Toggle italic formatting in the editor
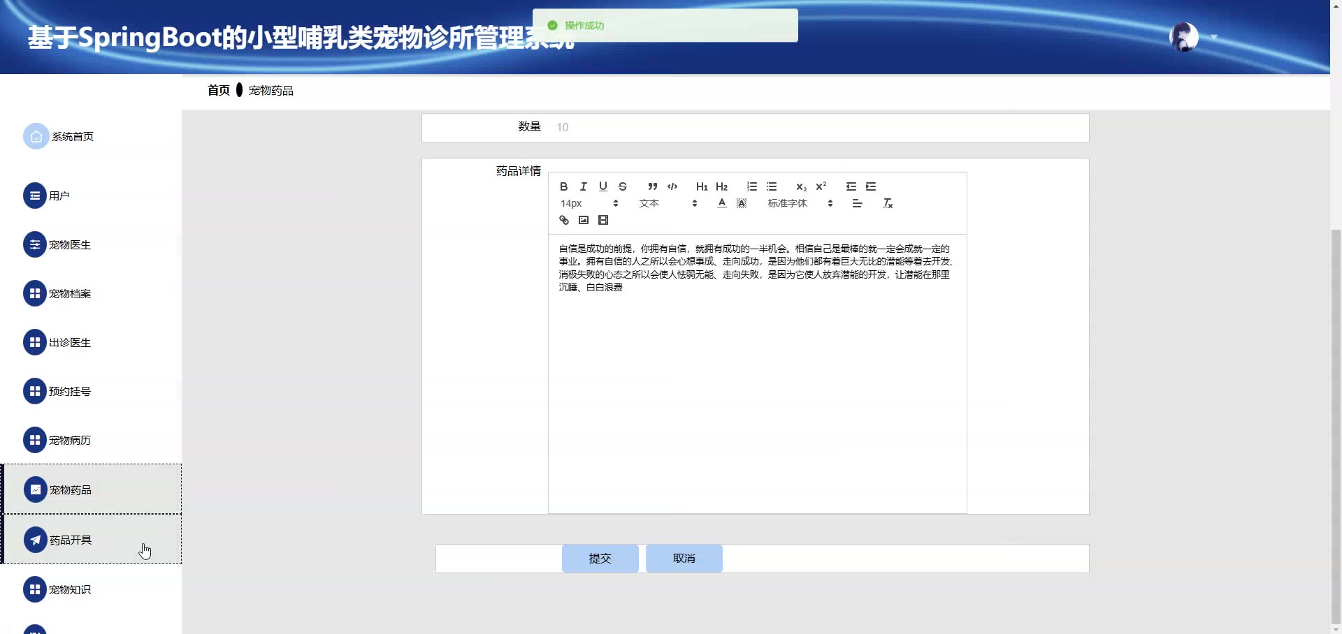 pyautogui.click(x=584, y=186)
